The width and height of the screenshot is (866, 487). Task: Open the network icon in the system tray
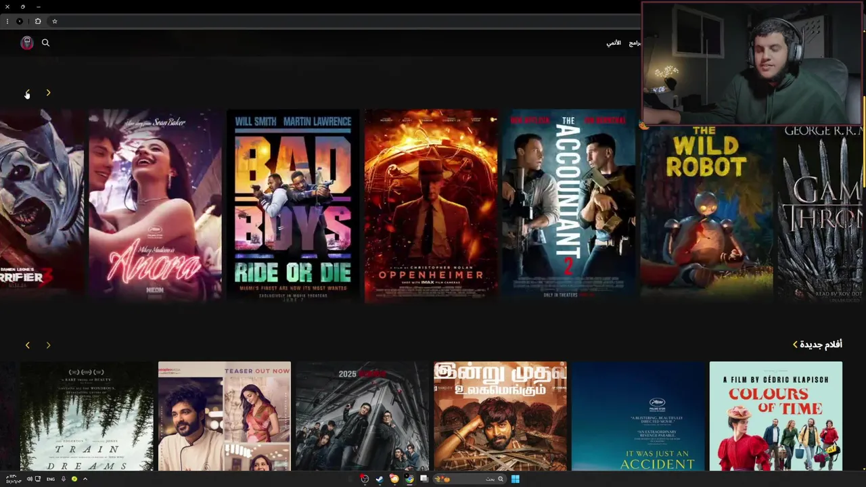pyautogui.click(x=38, y=479)
